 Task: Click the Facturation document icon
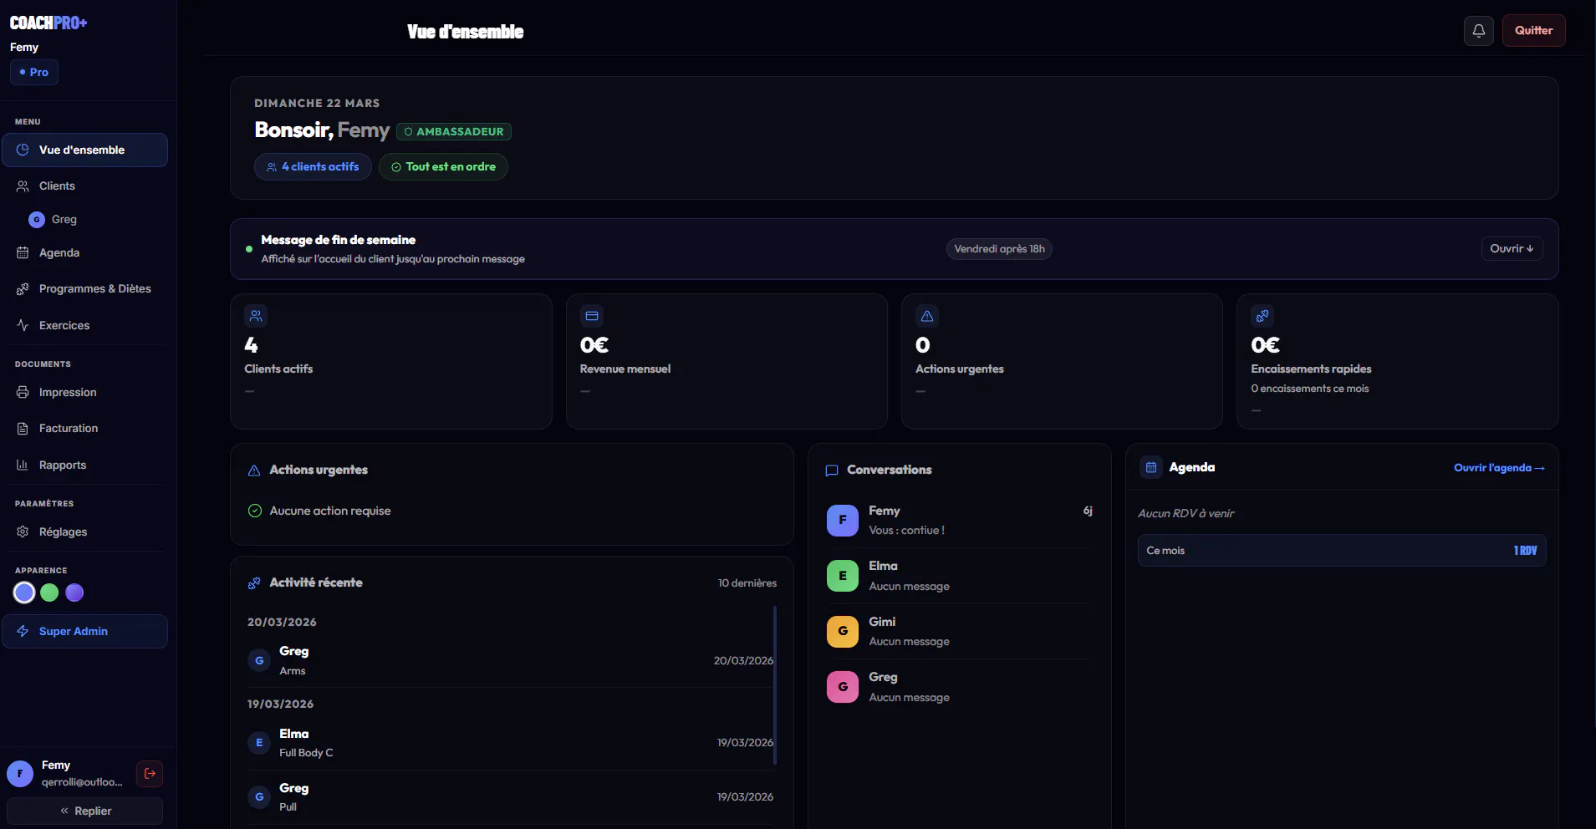(23, 429)
